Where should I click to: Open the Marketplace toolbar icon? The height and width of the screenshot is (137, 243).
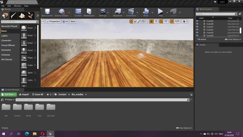click(x=89, y=12)
